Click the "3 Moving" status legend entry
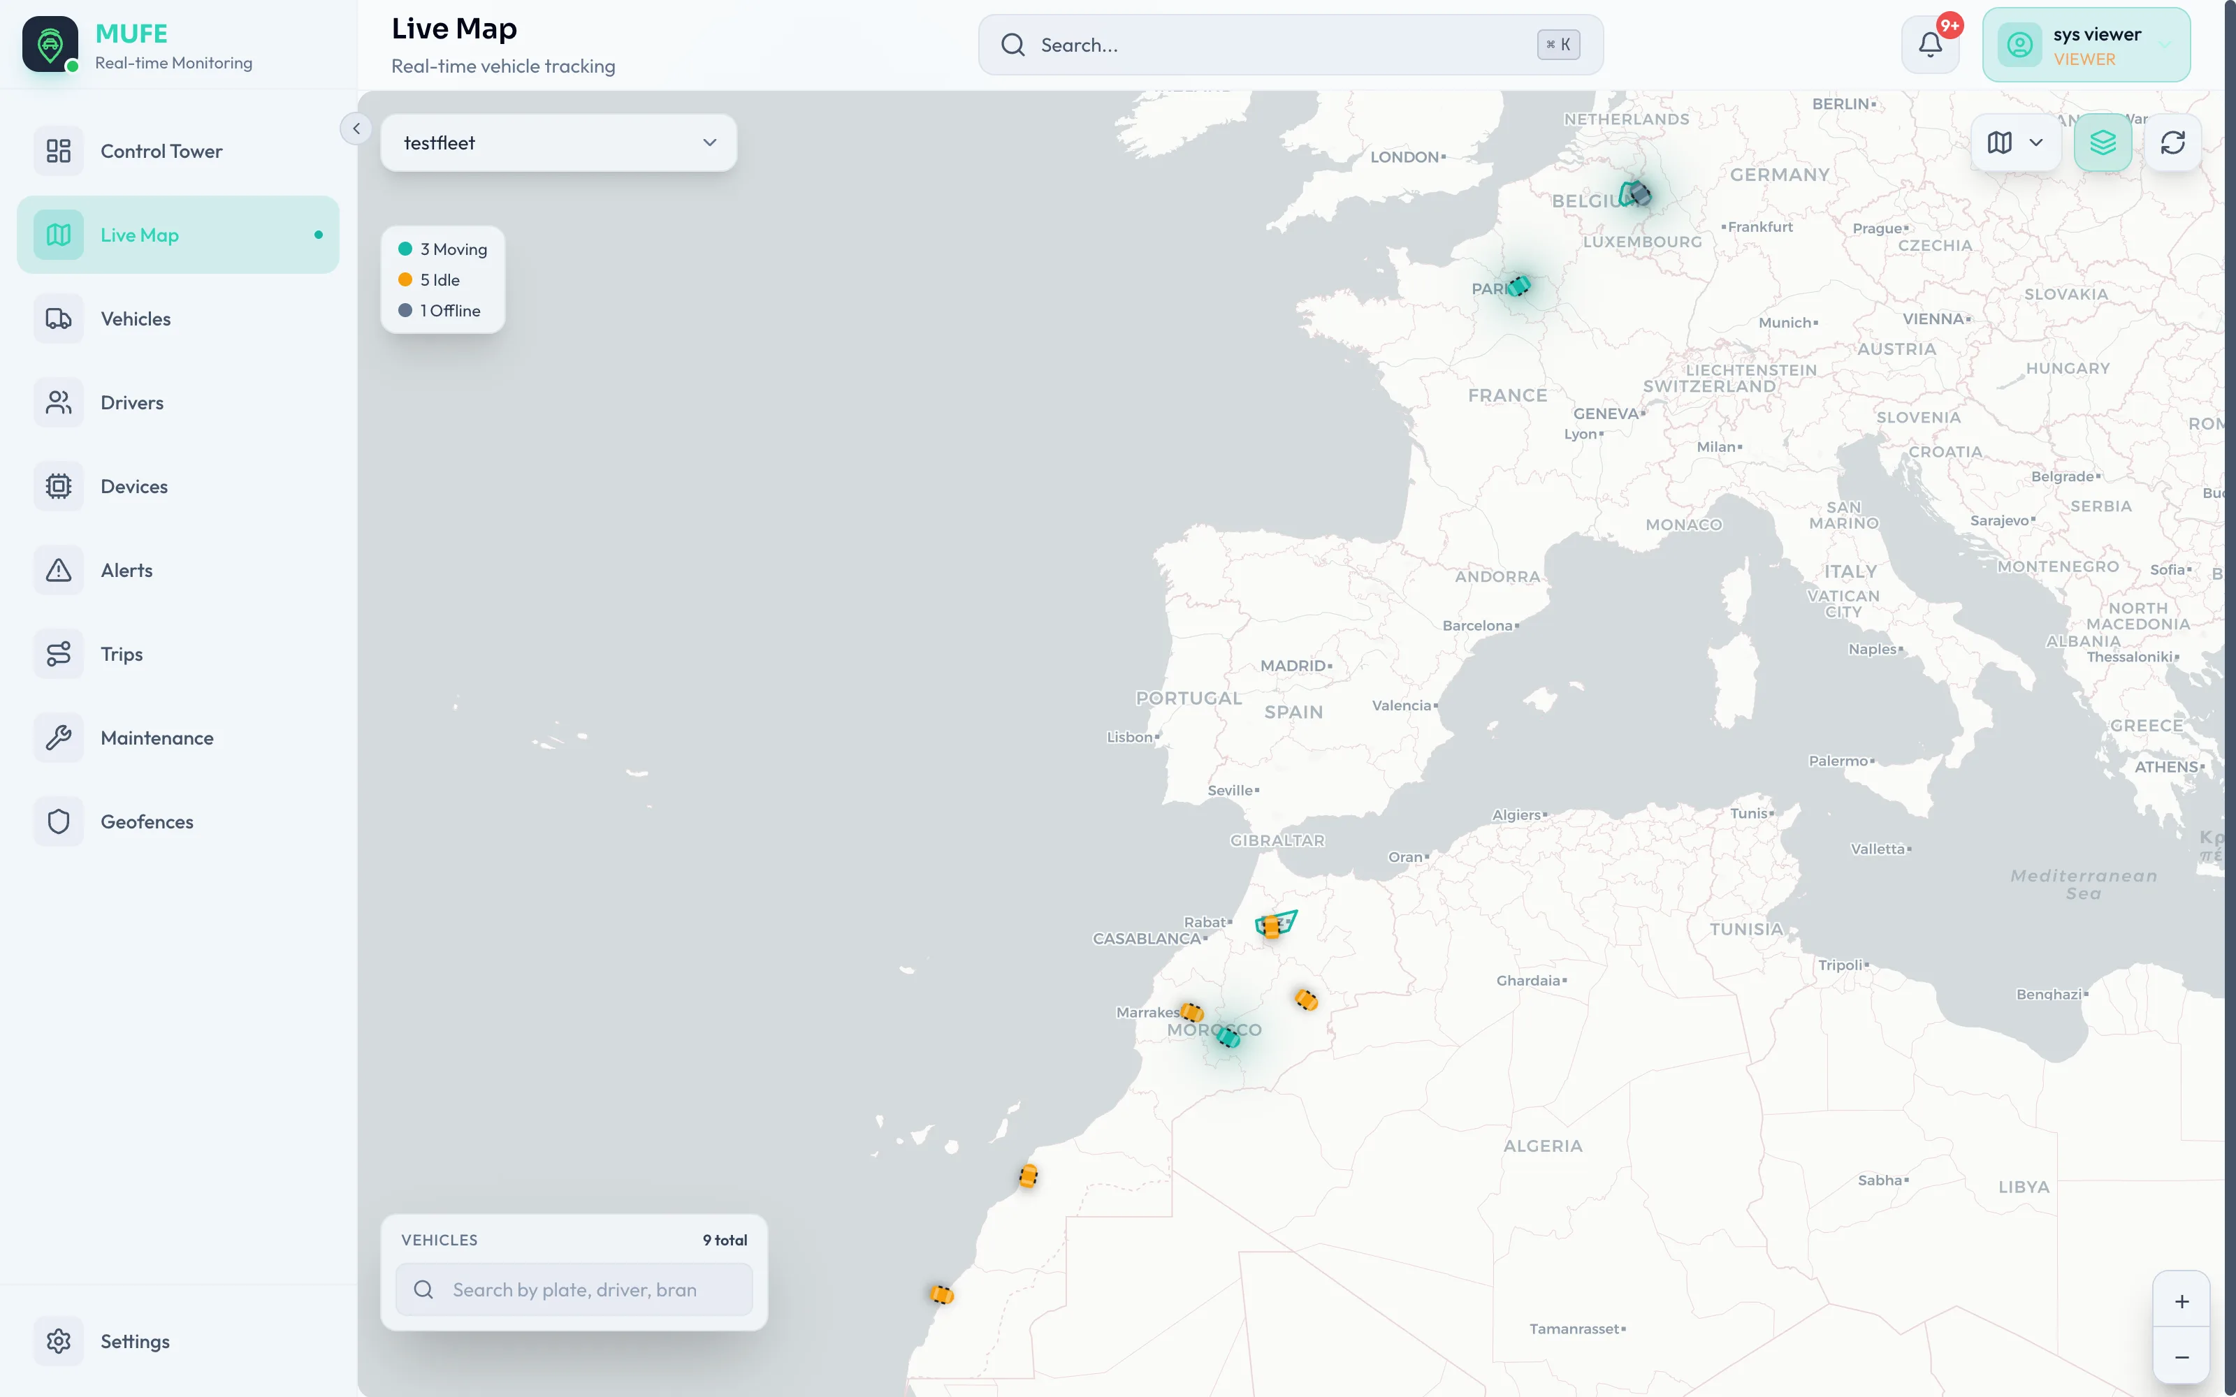 pos(442,249)
